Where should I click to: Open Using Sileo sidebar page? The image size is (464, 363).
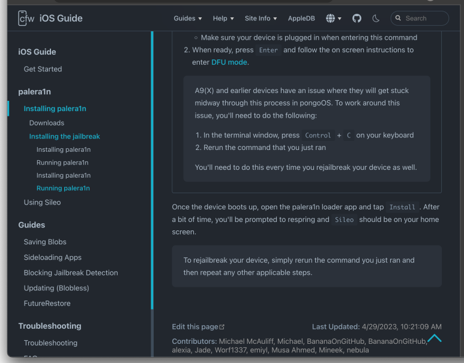(x=42, y=202)
